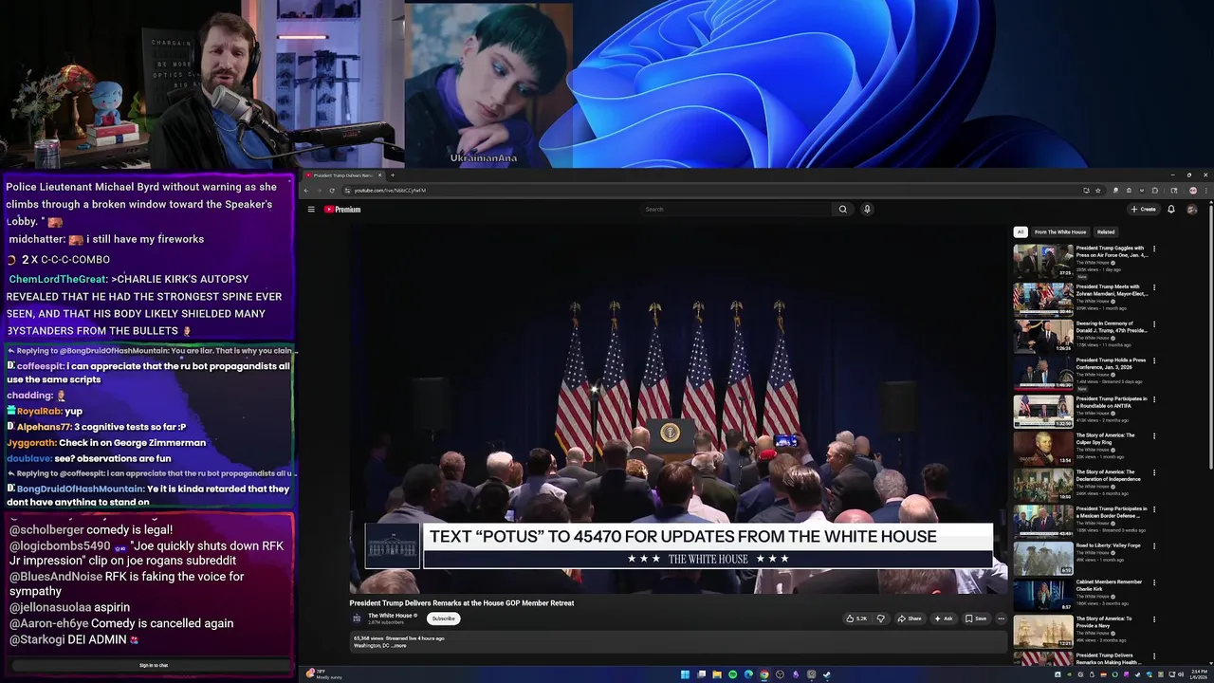
Task: Open options for Declaration of Independence video
Action: pyautogui.click(x=1154, y=473)
